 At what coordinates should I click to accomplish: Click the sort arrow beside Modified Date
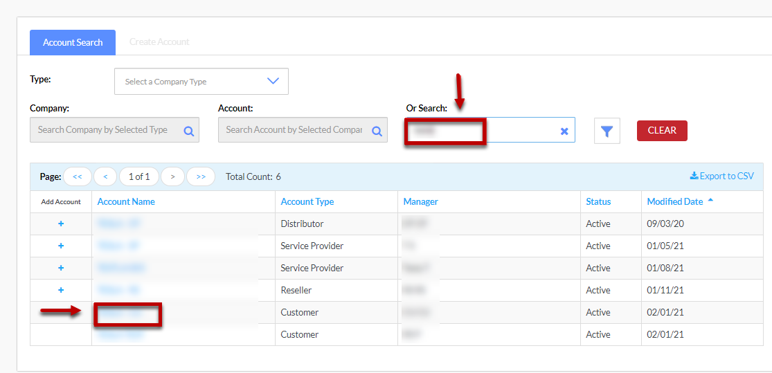710,200
